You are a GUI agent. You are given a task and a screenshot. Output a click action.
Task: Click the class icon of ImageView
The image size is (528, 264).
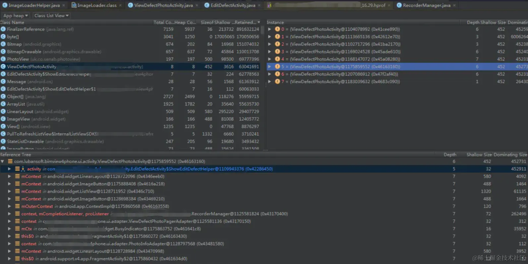pos(3,119)
